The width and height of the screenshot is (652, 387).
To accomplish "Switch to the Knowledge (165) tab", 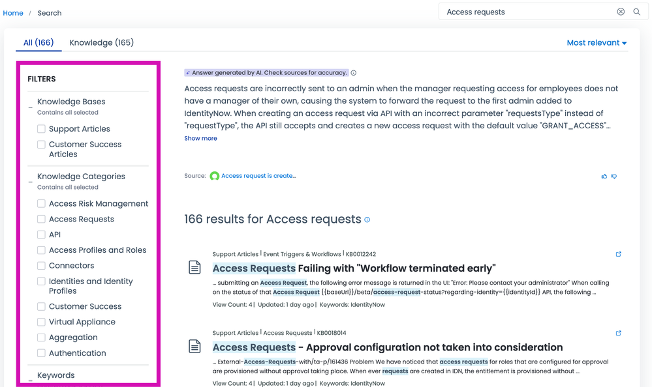I will [x=101, y=43].
